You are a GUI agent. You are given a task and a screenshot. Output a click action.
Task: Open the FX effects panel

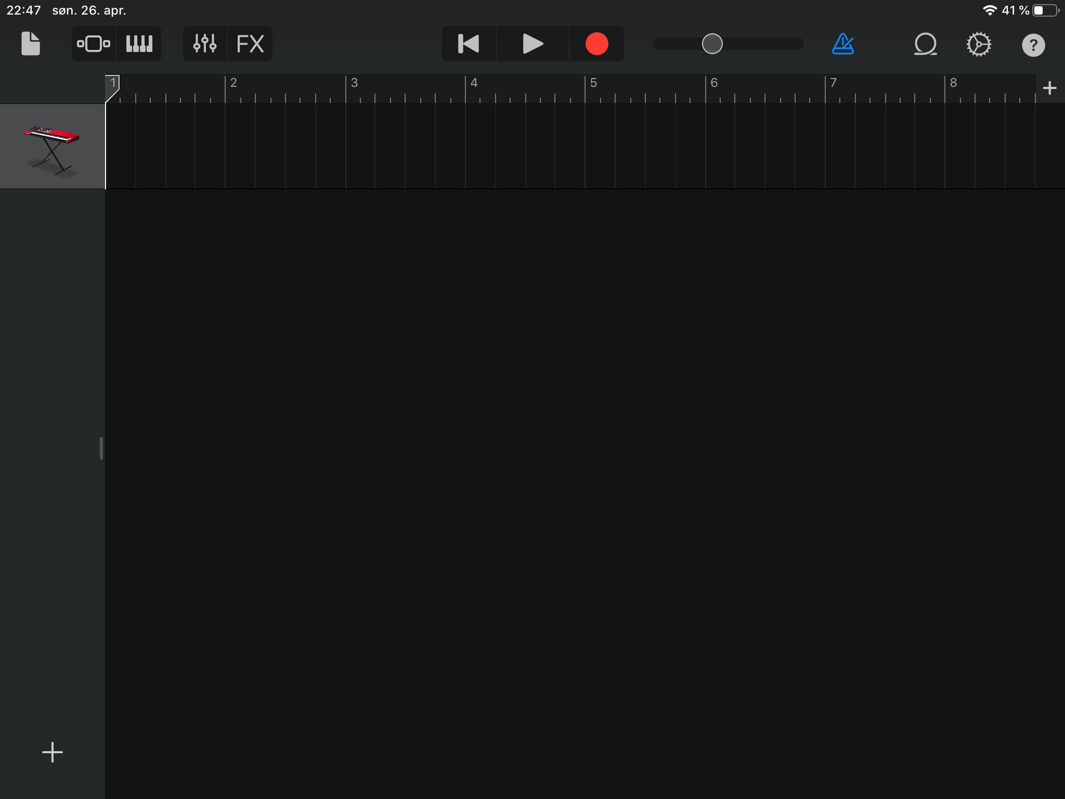tap(250, 44)
